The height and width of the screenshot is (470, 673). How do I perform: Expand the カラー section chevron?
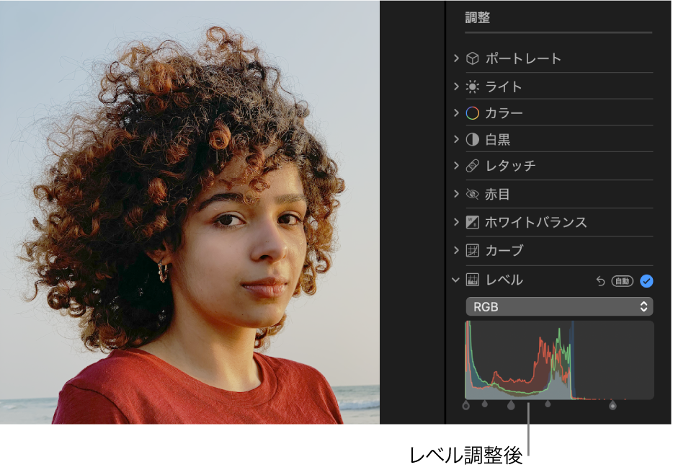[456, 112]
